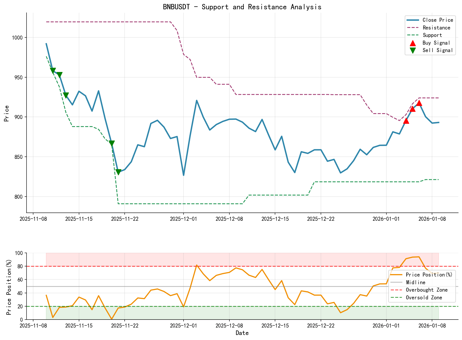Click the red Overbought Zone dashed sample
The height and width of the screenshot is (340, 462).
(x=396, y=290)
